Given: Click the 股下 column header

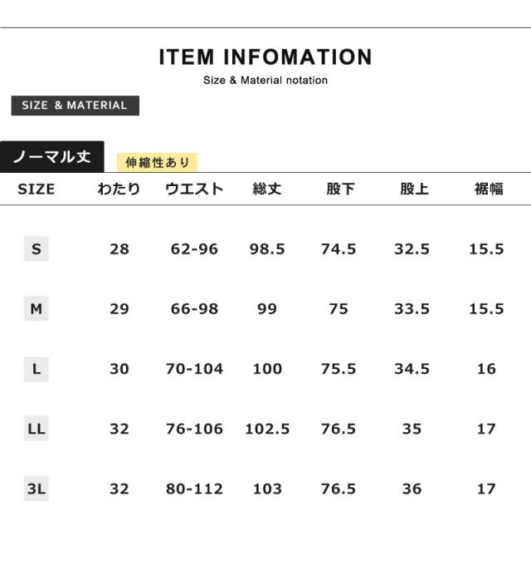Looking at the screenshot, I should tap(339, 189).
